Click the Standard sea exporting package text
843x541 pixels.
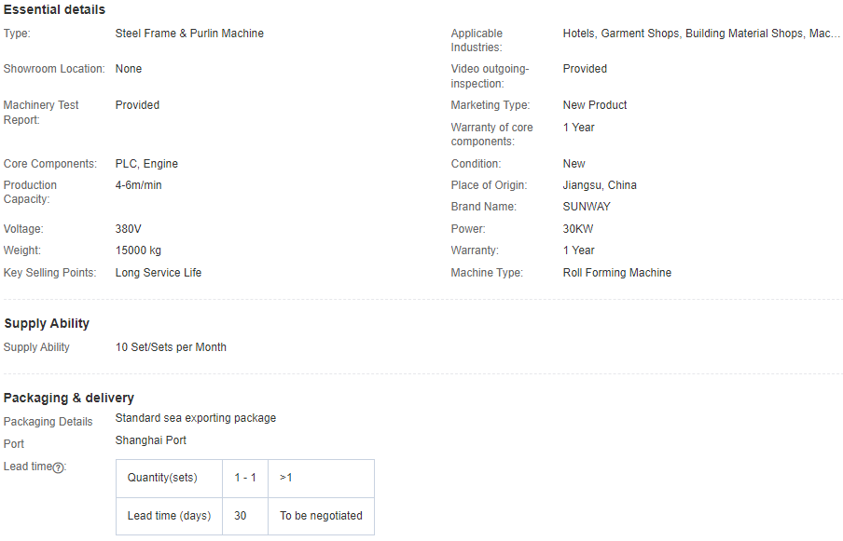tap(195, 418)
